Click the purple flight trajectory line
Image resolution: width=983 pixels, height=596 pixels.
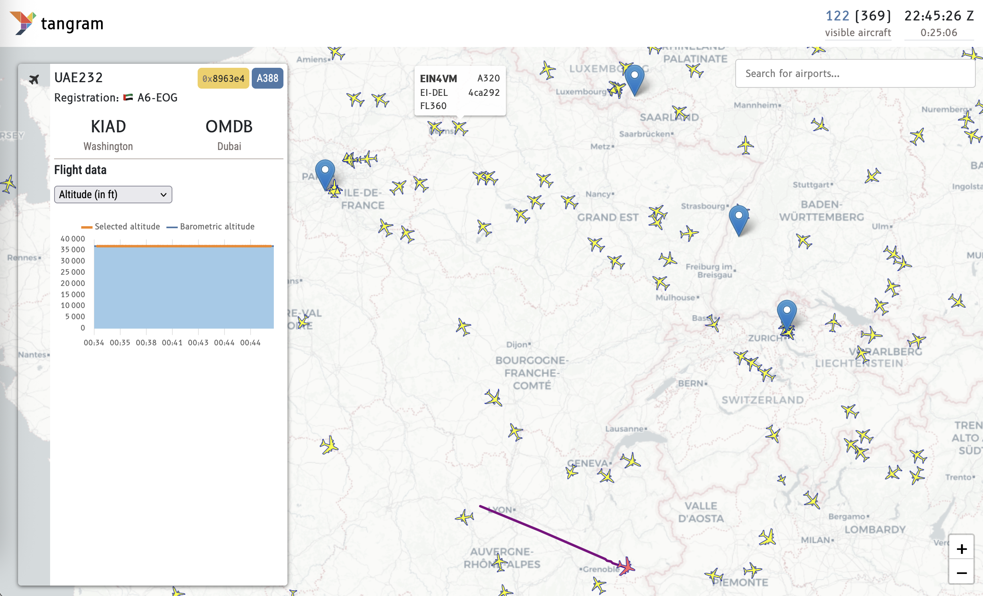(x=545, y=534)
